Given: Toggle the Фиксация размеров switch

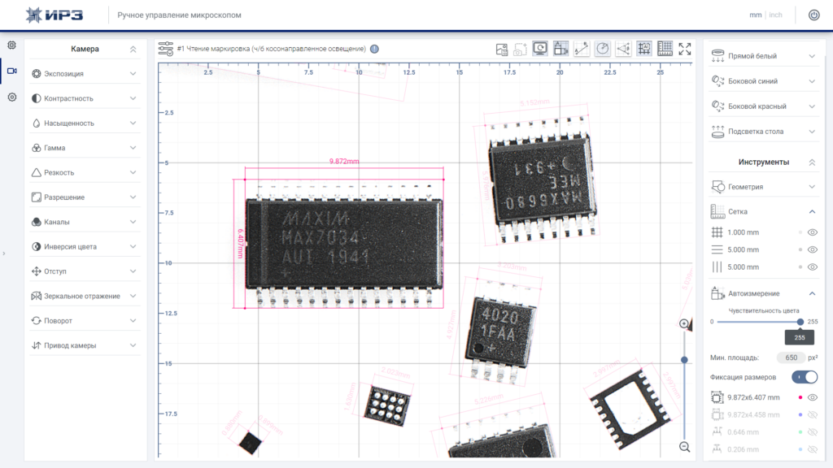Looking at the screenshot, I should [x=805, y=377].
